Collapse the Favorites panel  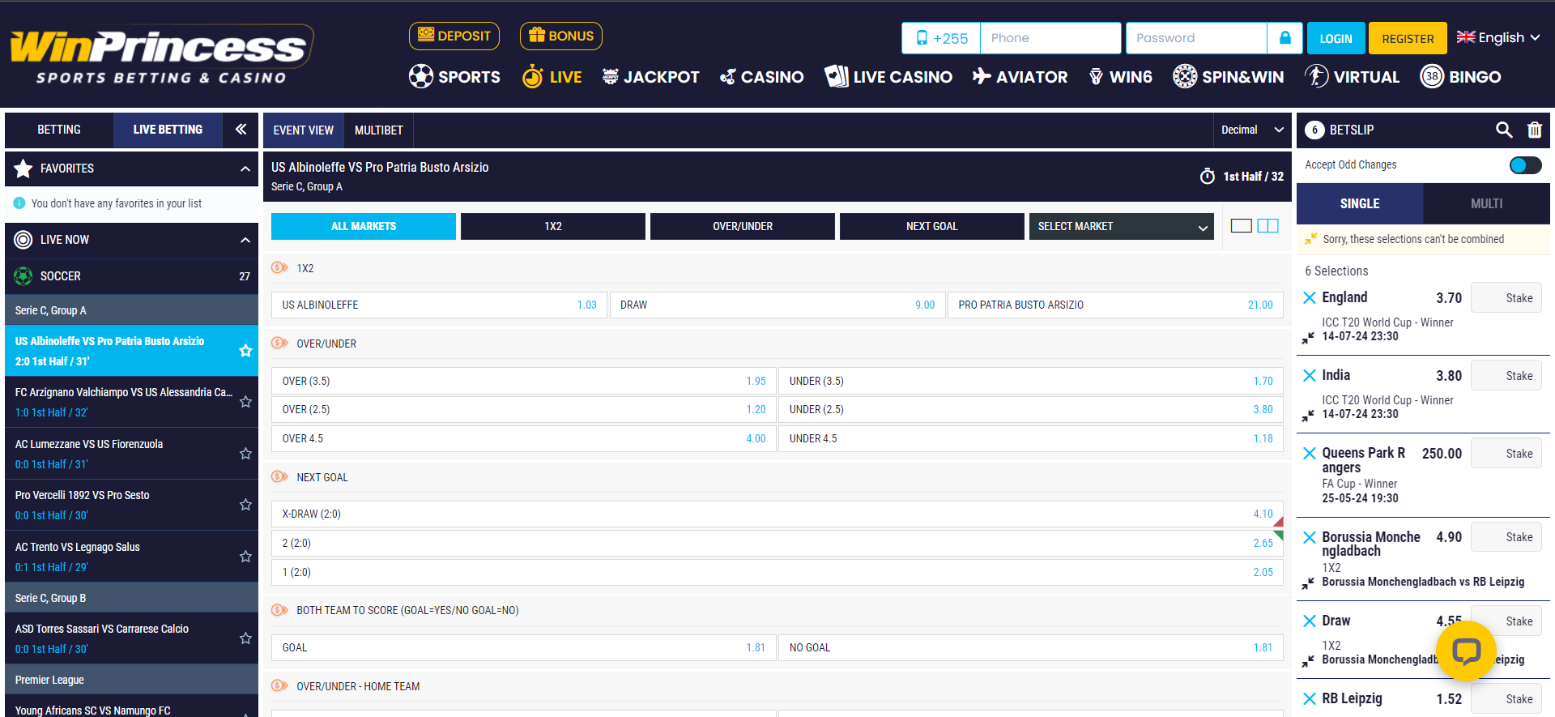point(245,169)
